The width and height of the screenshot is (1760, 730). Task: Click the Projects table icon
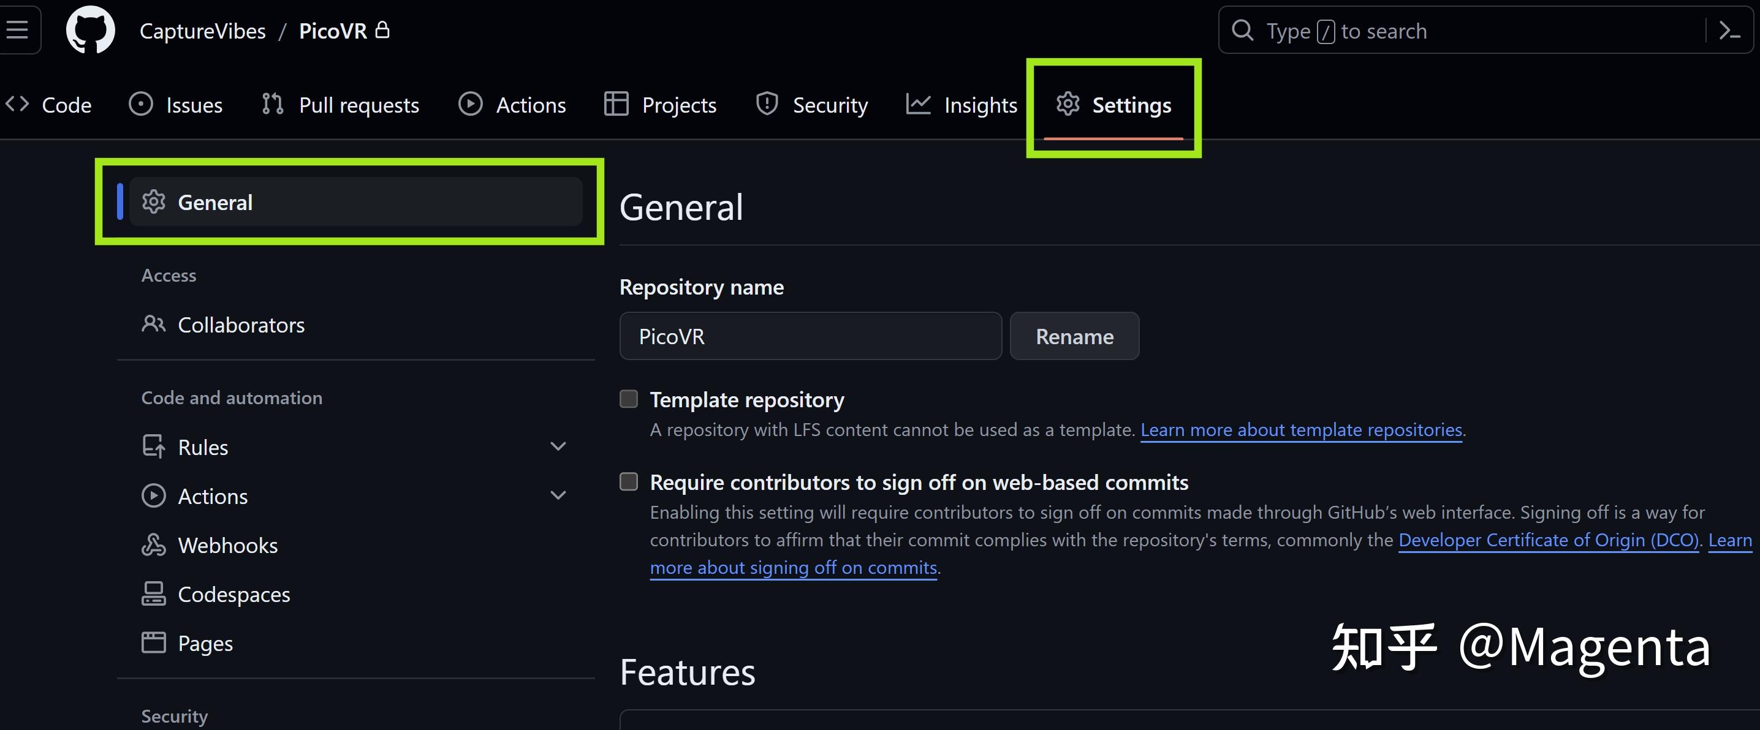point(616,103)
